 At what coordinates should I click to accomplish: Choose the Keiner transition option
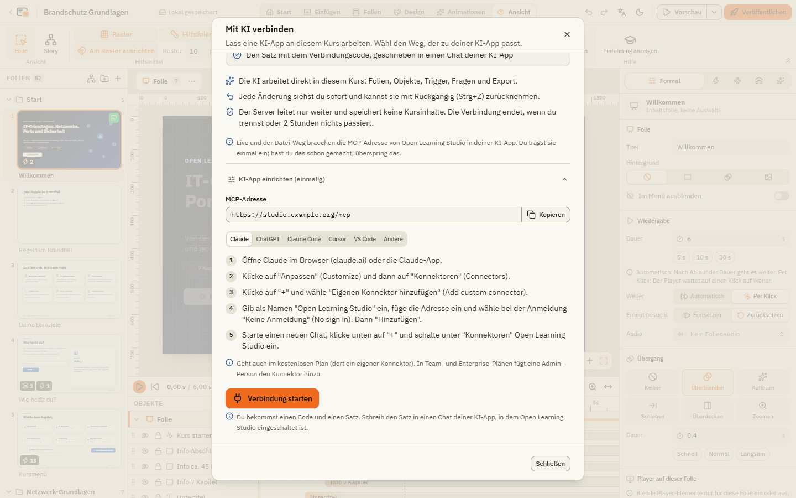point(653,382)
